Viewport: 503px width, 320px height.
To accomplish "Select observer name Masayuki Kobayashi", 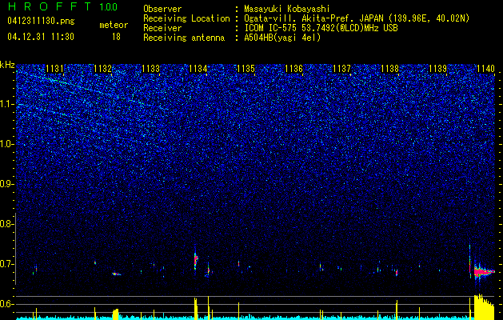I will [287, 9].
